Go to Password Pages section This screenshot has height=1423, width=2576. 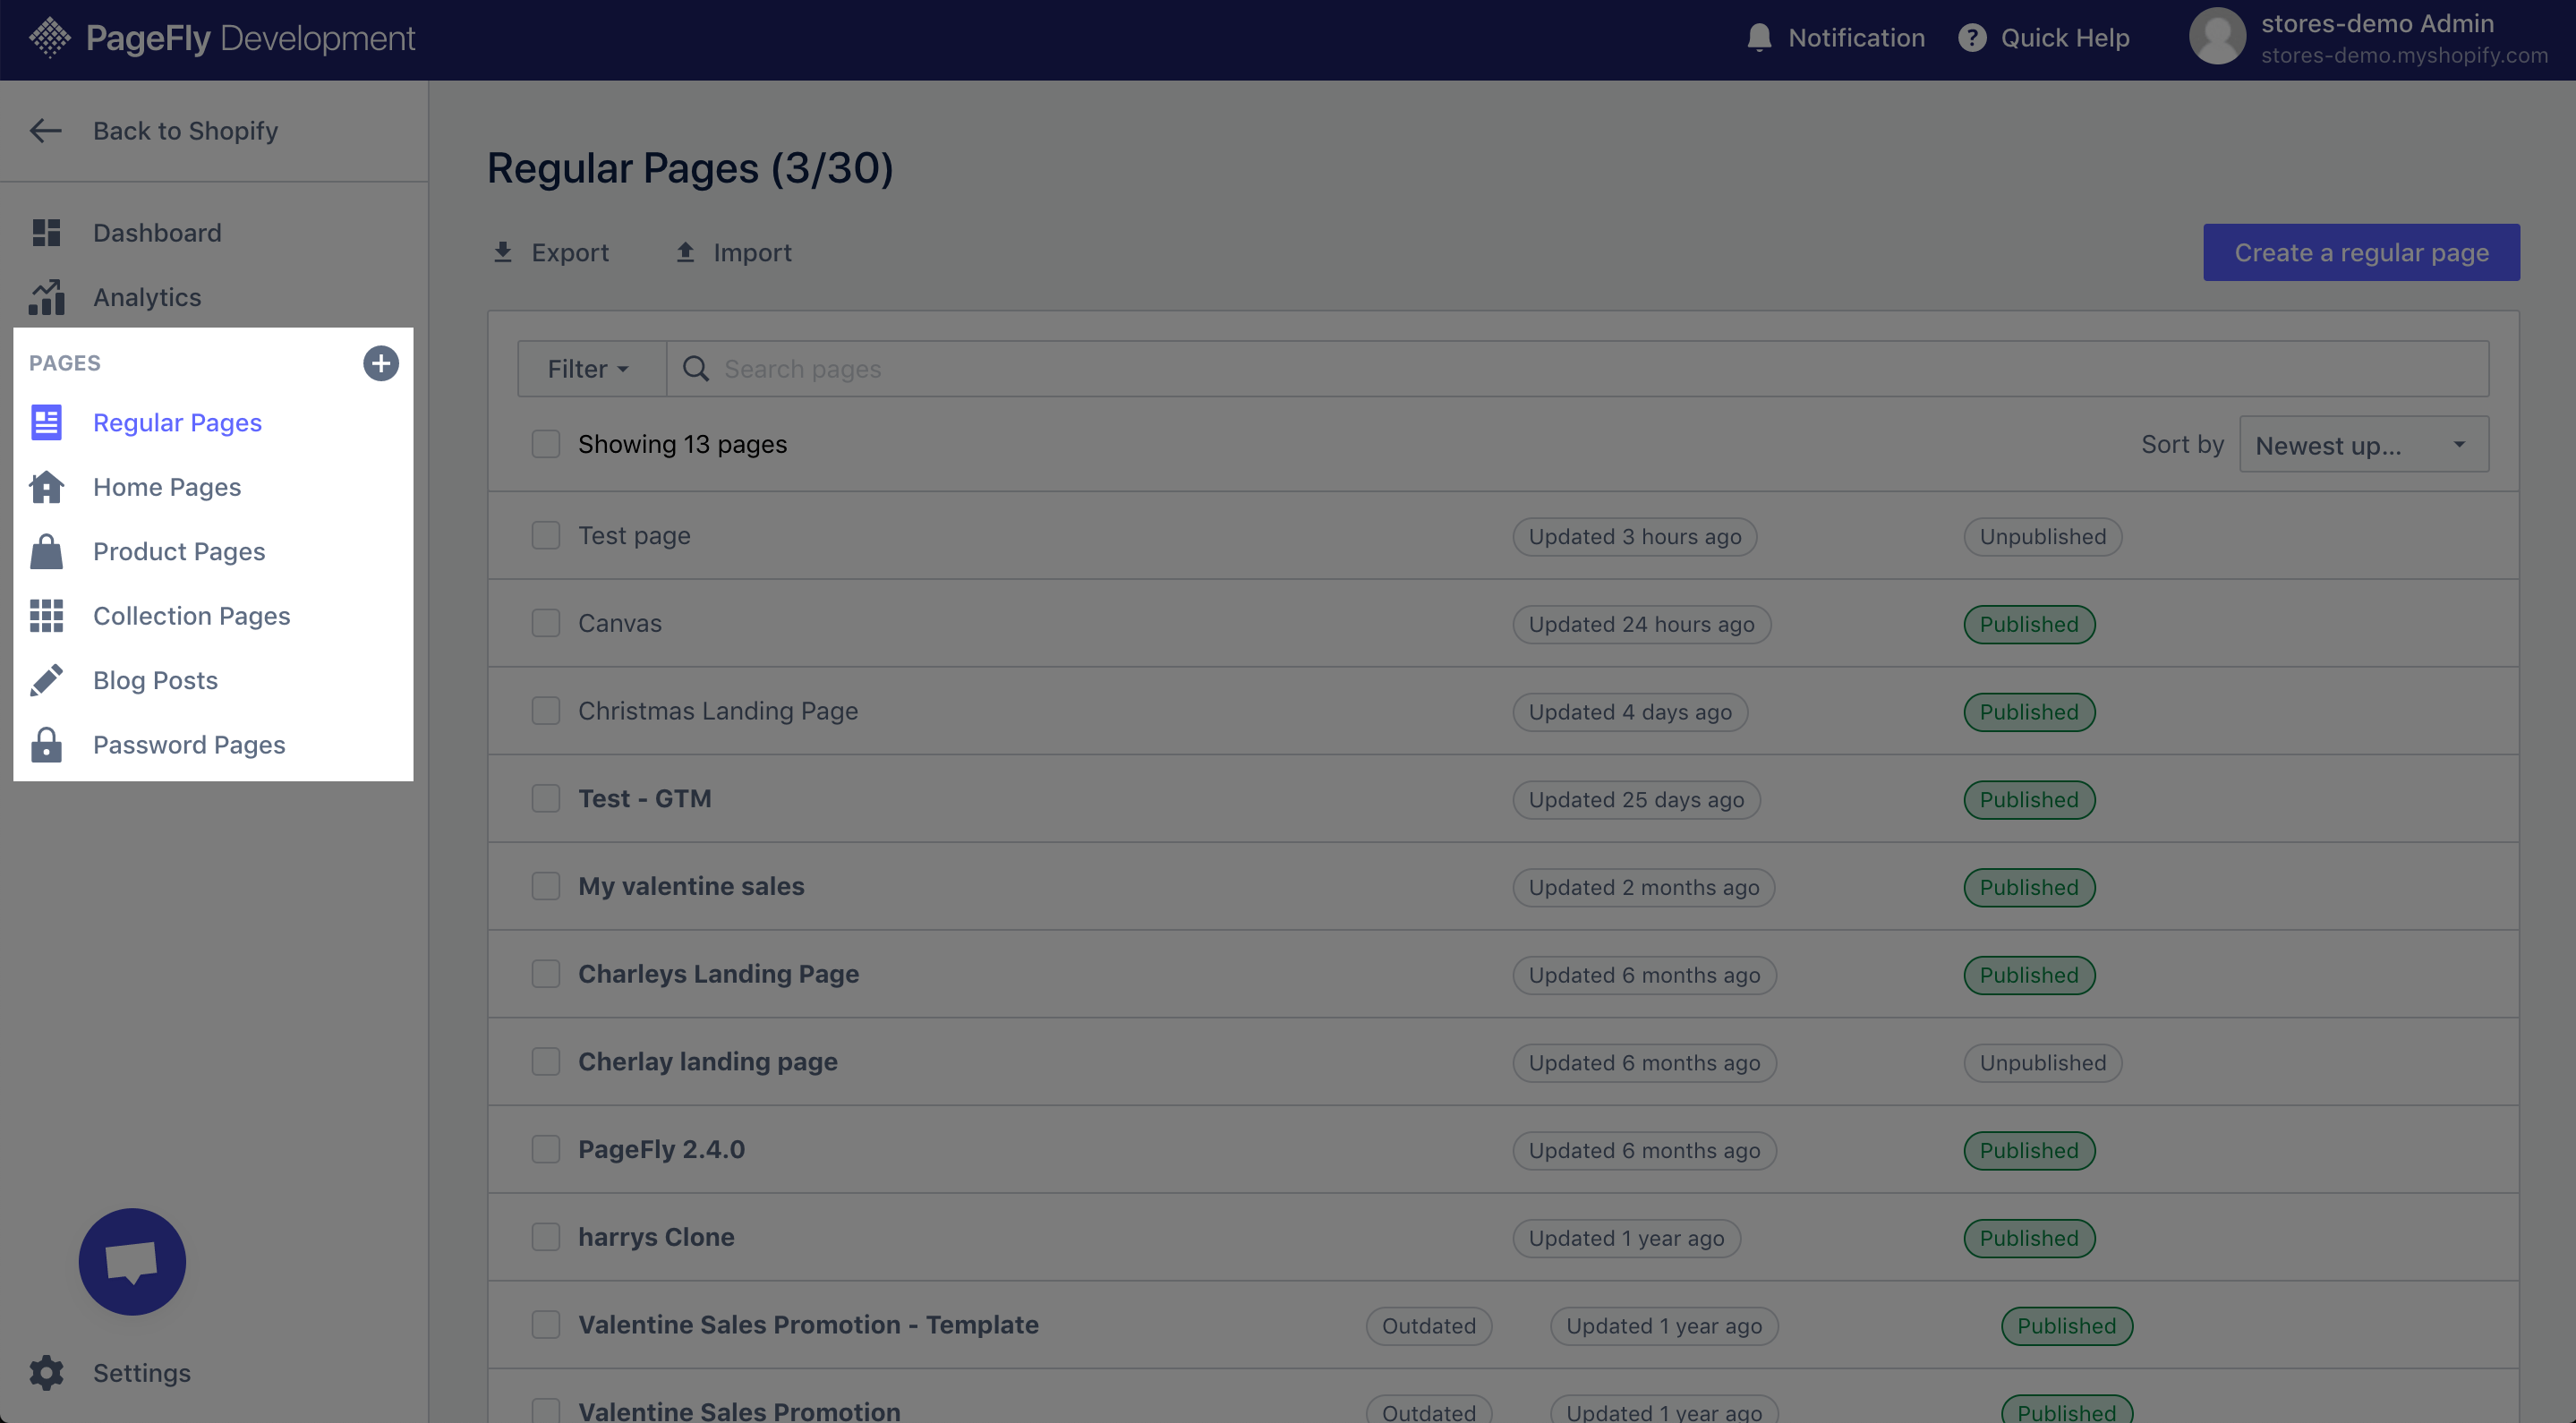(x=189, y=745)
